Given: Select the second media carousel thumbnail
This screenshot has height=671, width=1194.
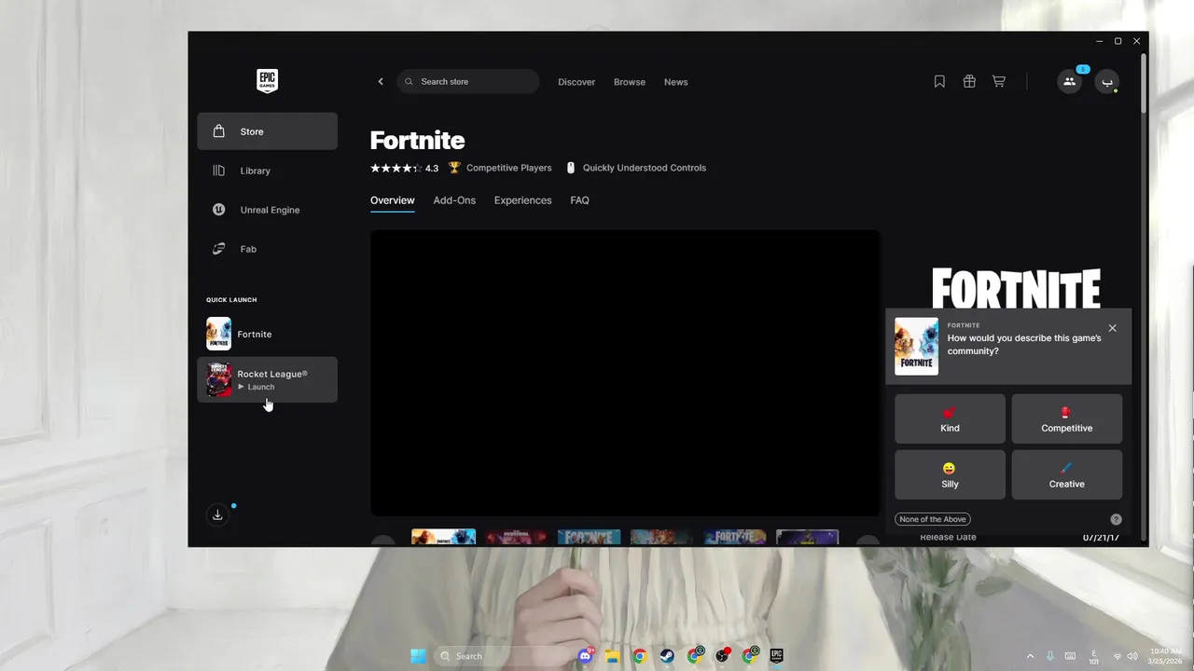Looking at the screenshot, I should [x=517, y=538].
